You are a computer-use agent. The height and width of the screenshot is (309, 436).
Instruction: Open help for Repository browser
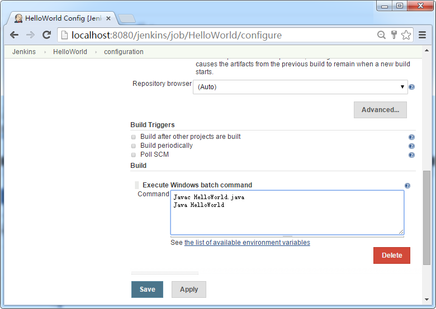click(411, 87)
